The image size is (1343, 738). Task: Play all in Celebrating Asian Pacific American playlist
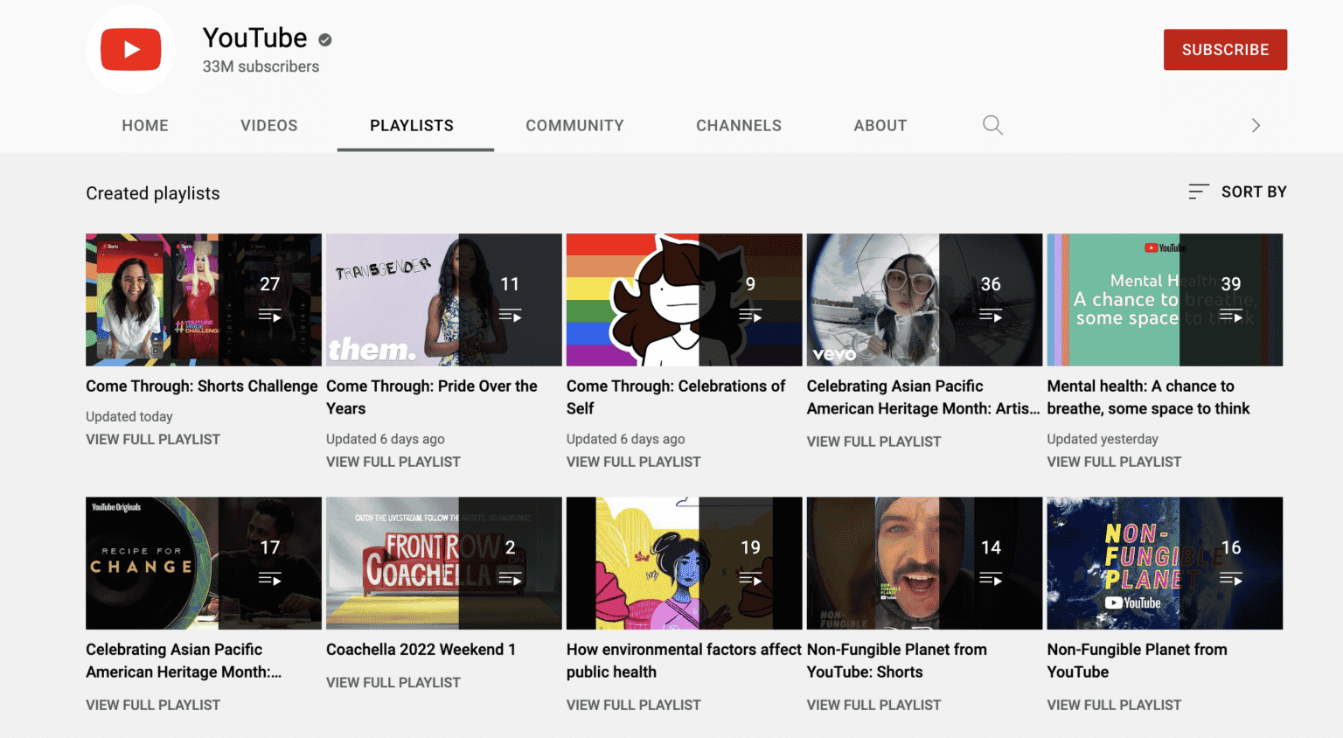(991, 317)
